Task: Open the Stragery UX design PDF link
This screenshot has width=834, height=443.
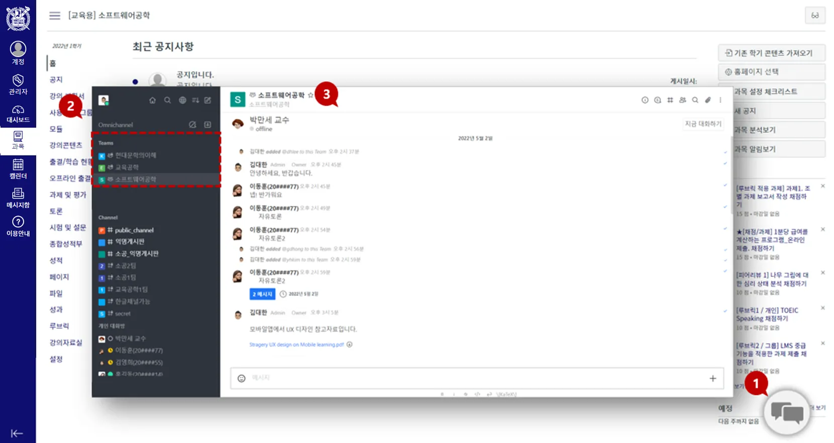Action: pyautogui.click(x=296, y=345)
